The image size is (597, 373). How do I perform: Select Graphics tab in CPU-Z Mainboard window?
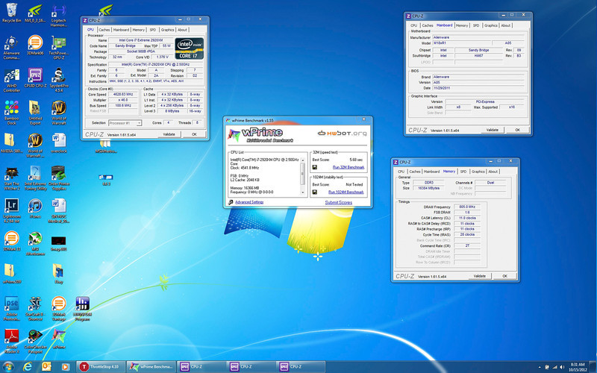click(x=490, y=25)
